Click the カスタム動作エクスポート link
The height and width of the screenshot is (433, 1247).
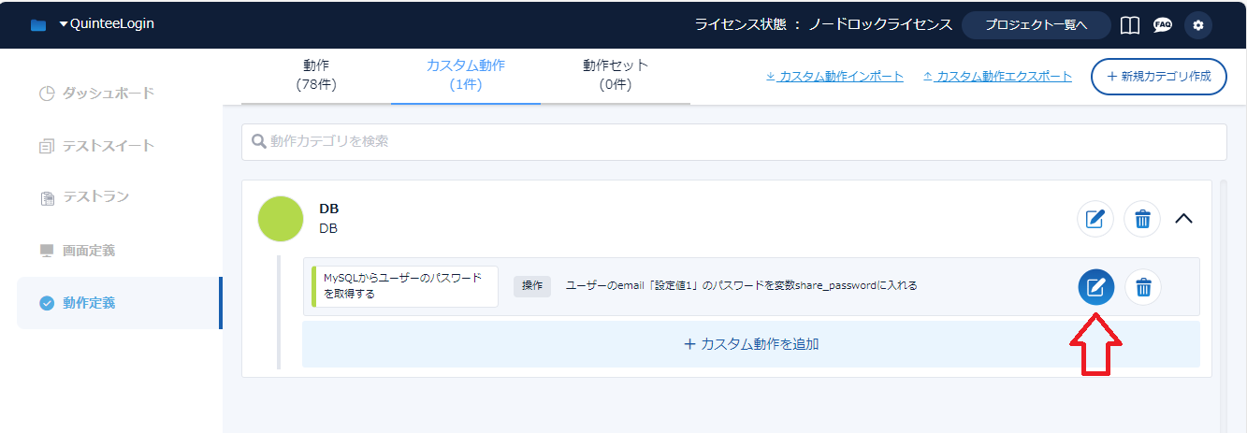point(997,77)
